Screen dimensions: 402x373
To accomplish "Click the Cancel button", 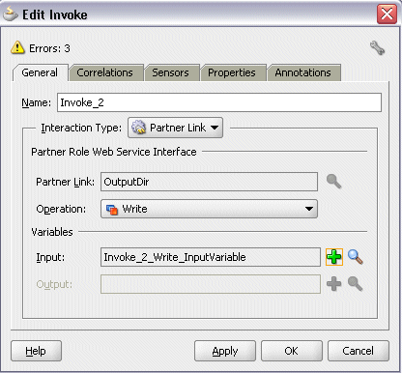I will coord(359,351).
